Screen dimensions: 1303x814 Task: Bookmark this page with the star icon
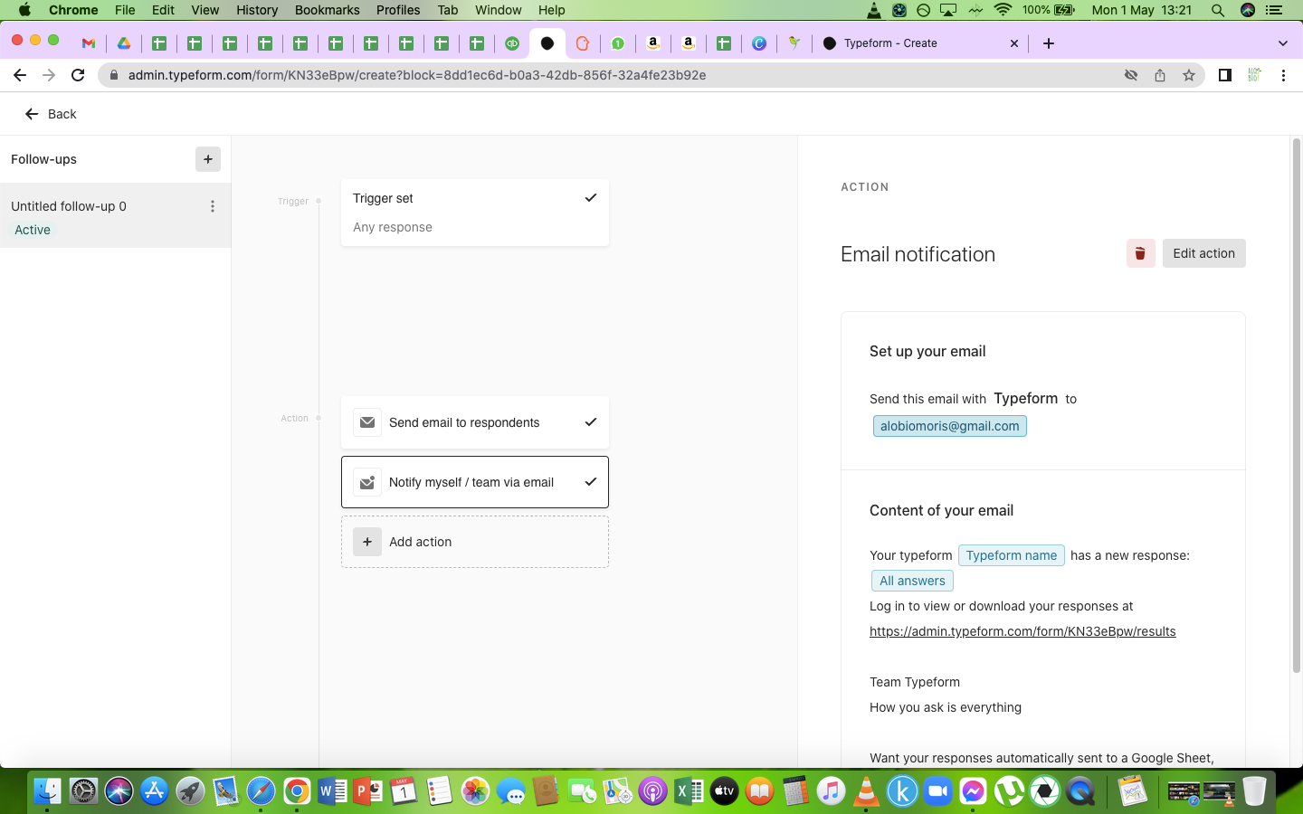click(1189, 75)
